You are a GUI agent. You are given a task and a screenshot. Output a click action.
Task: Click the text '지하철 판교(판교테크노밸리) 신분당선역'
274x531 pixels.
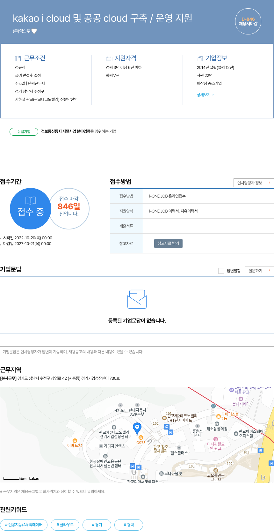pos(46,99)
